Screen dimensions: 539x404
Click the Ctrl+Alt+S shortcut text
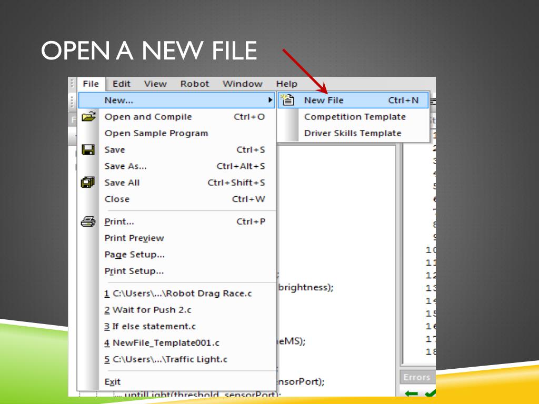tap(241, 166)
